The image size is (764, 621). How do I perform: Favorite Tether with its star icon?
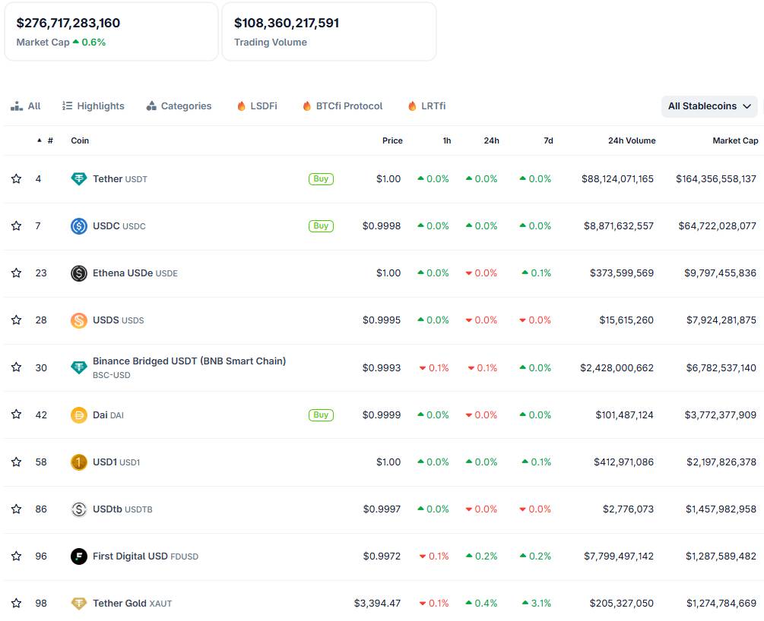(16, 178)
